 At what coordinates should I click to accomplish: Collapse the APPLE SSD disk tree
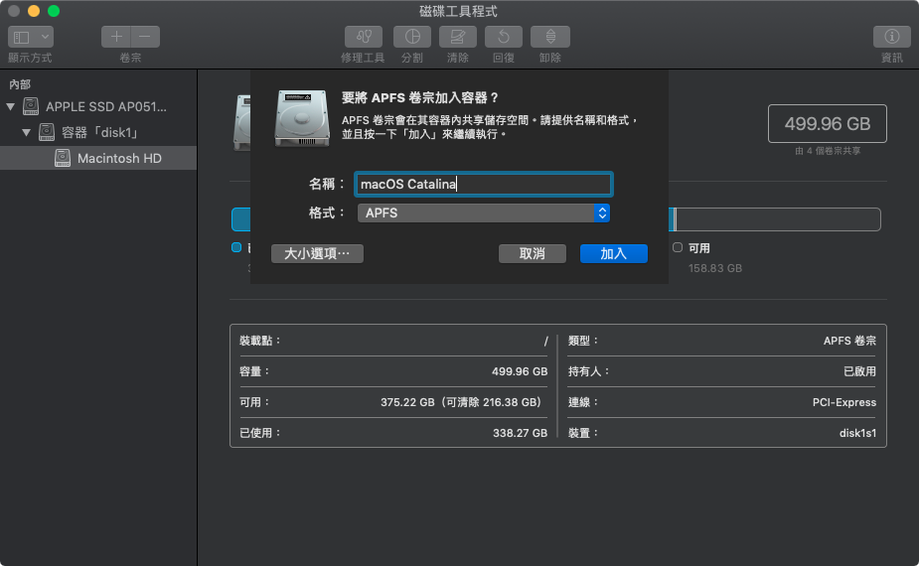click(11, 106)
